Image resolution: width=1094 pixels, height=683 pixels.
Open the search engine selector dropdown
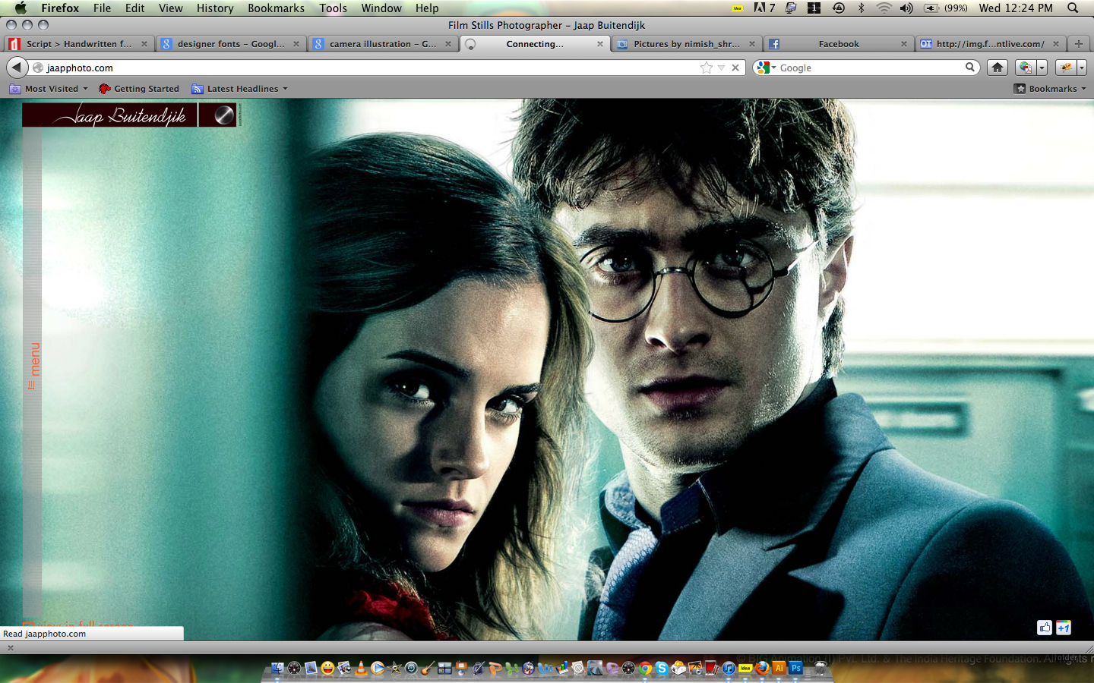point(767,68)
